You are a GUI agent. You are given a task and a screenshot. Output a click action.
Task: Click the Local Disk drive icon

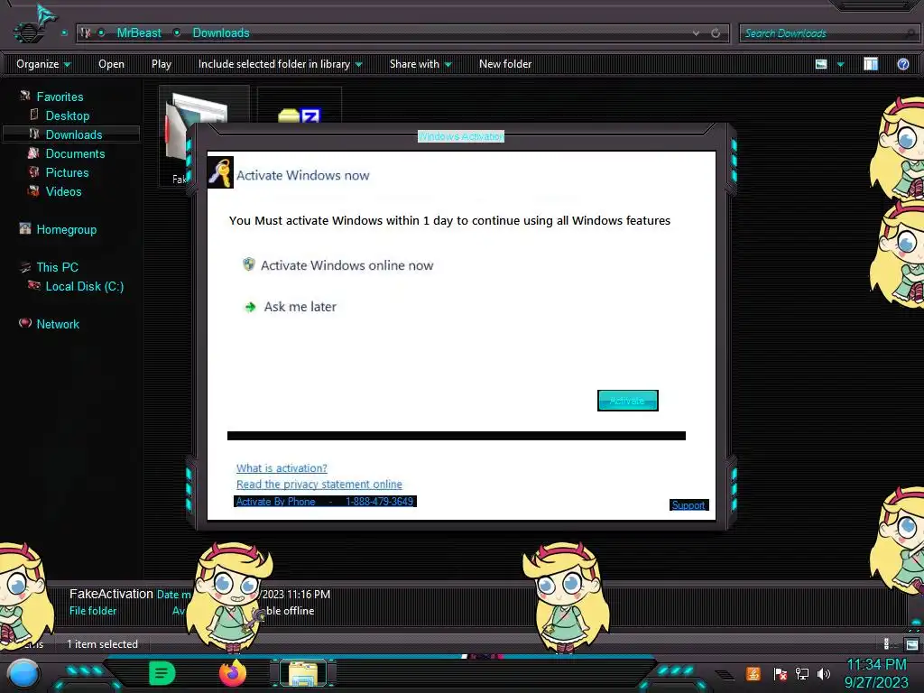click(34, 285)
